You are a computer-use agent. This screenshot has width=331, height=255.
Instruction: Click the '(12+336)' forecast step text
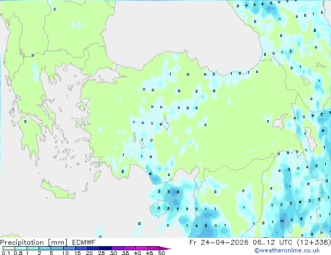coord(314,243)
